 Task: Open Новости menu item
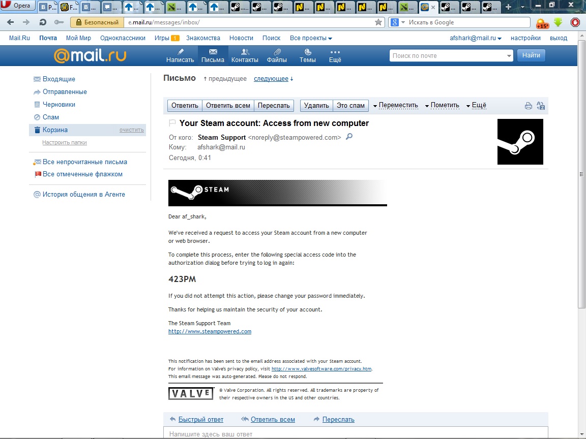pyautogui.click(x=241, y=38)
